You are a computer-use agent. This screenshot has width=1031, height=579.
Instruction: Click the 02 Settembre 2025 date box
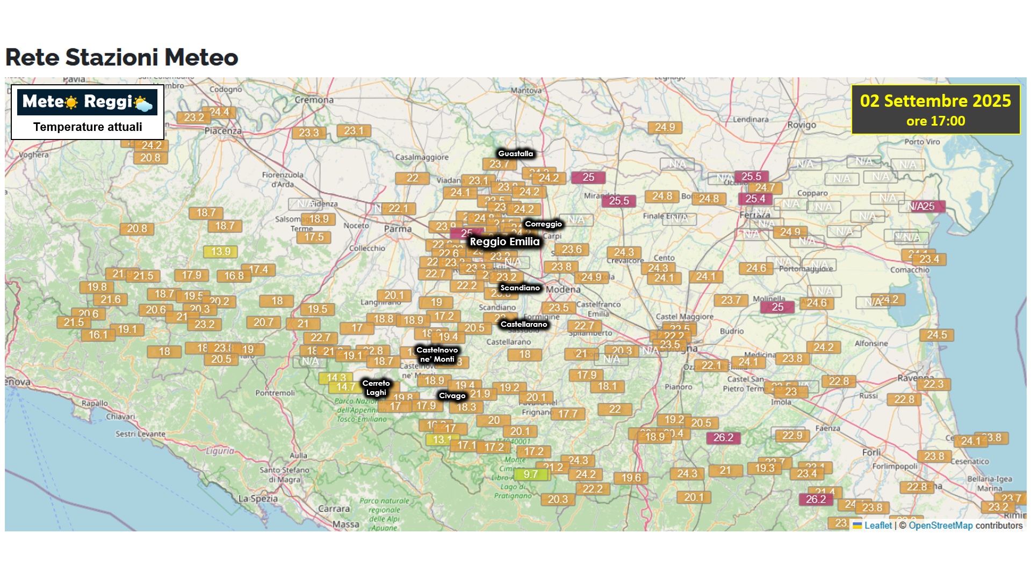(935, 109)
